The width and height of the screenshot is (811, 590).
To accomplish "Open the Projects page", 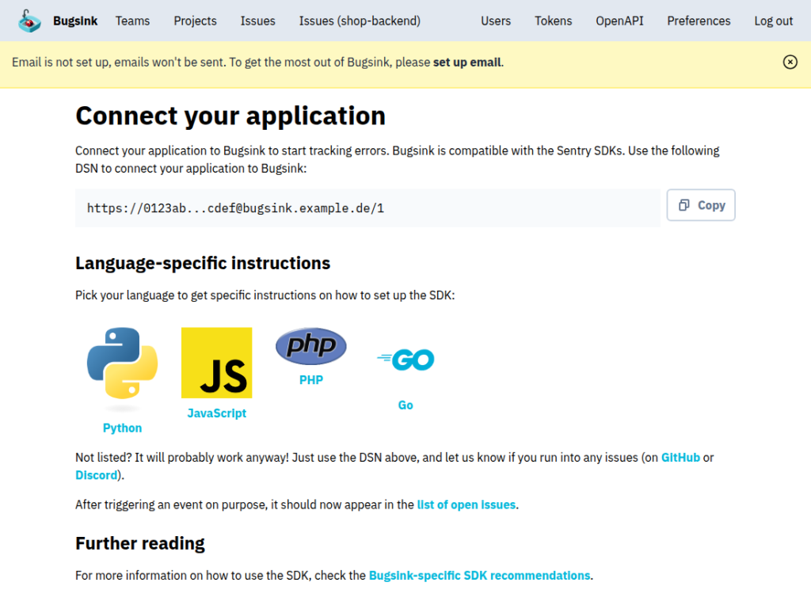I will click(x=195, y=21).
